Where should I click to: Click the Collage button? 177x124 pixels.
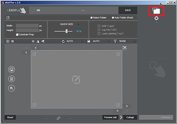tap(130, 117)
